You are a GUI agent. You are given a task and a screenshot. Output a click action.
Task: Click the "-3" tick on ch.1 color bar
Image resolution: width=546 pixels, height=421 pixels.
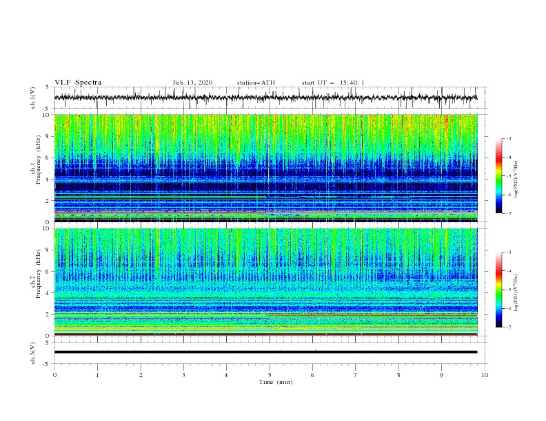508,138
